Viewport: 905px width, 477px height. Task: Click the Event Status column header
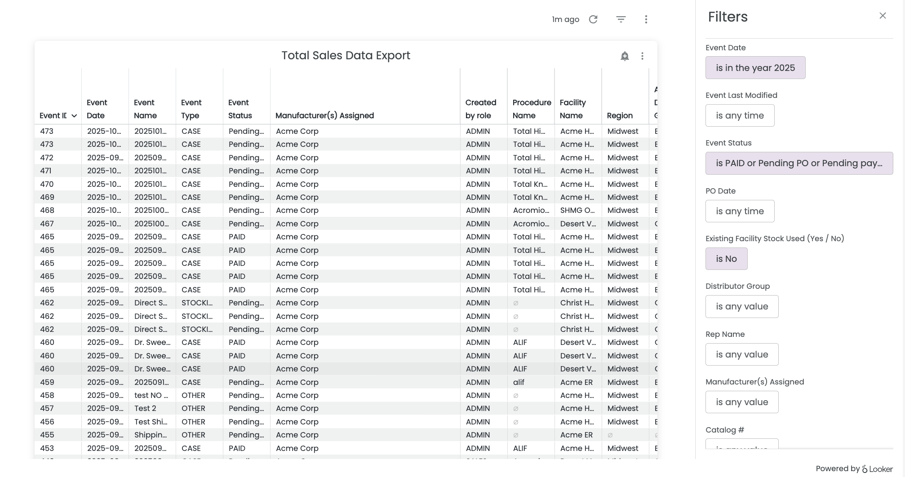pos(240,109)
